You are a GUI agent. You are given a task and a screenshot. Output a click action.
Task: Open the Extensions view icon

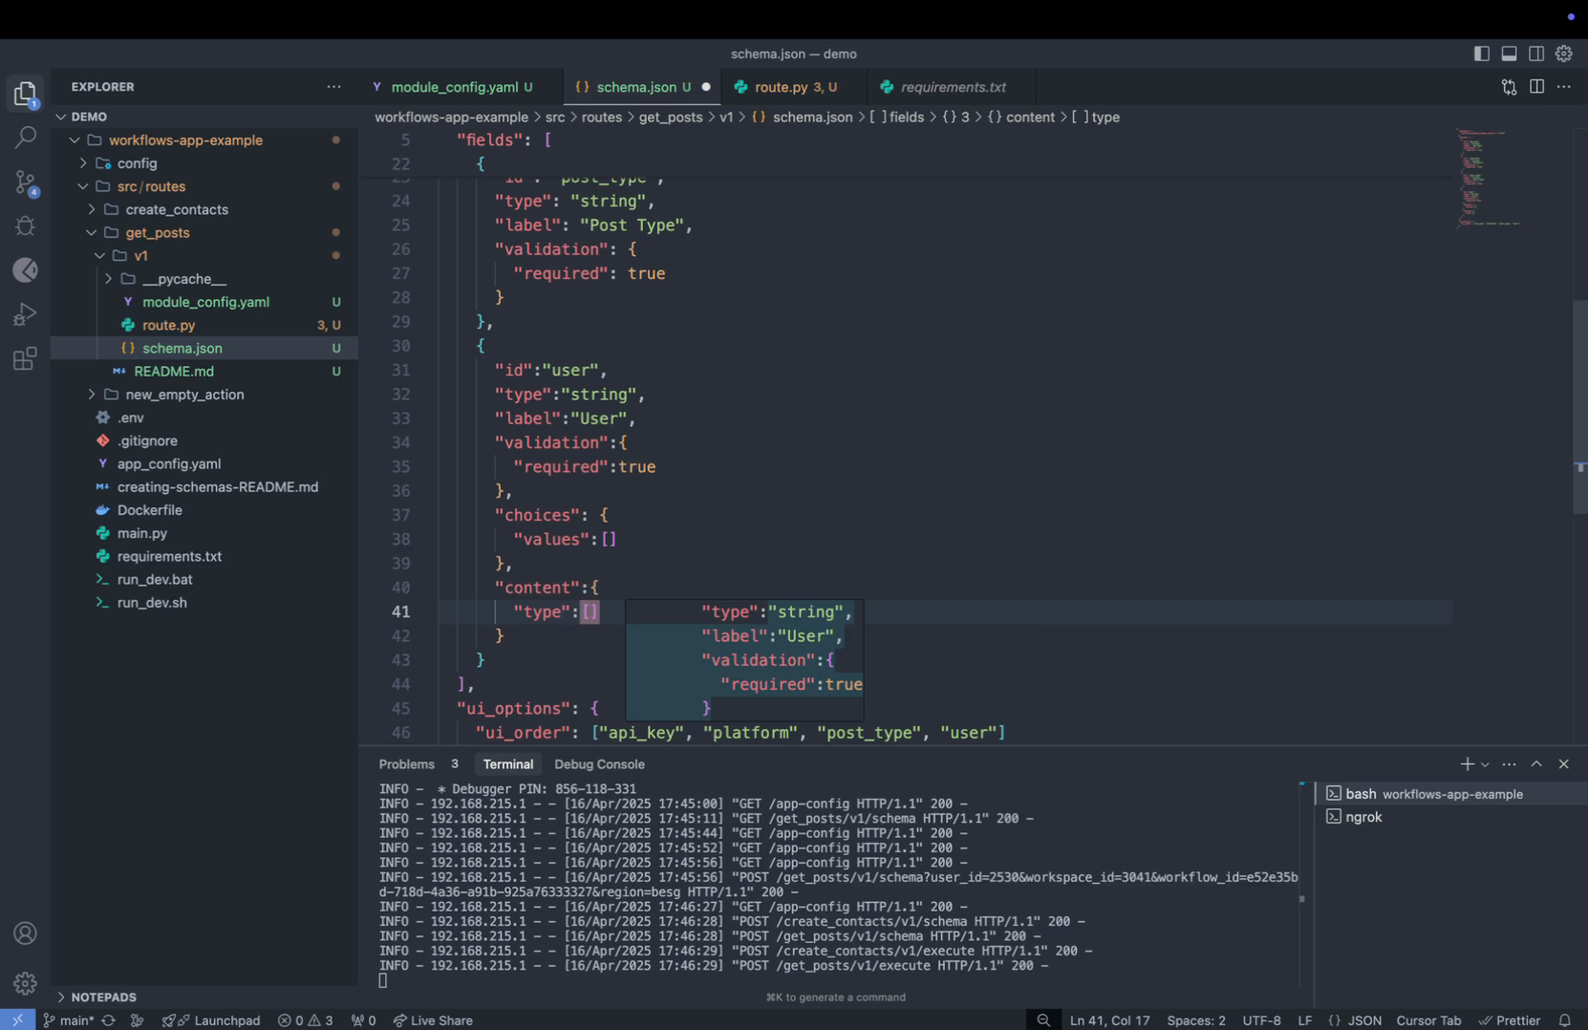coord(26,359)
